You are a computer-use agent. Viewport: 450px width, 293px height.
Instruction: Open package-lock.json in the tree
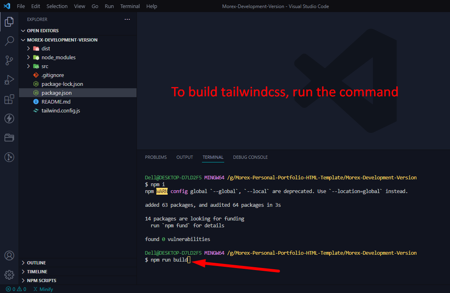62,84
